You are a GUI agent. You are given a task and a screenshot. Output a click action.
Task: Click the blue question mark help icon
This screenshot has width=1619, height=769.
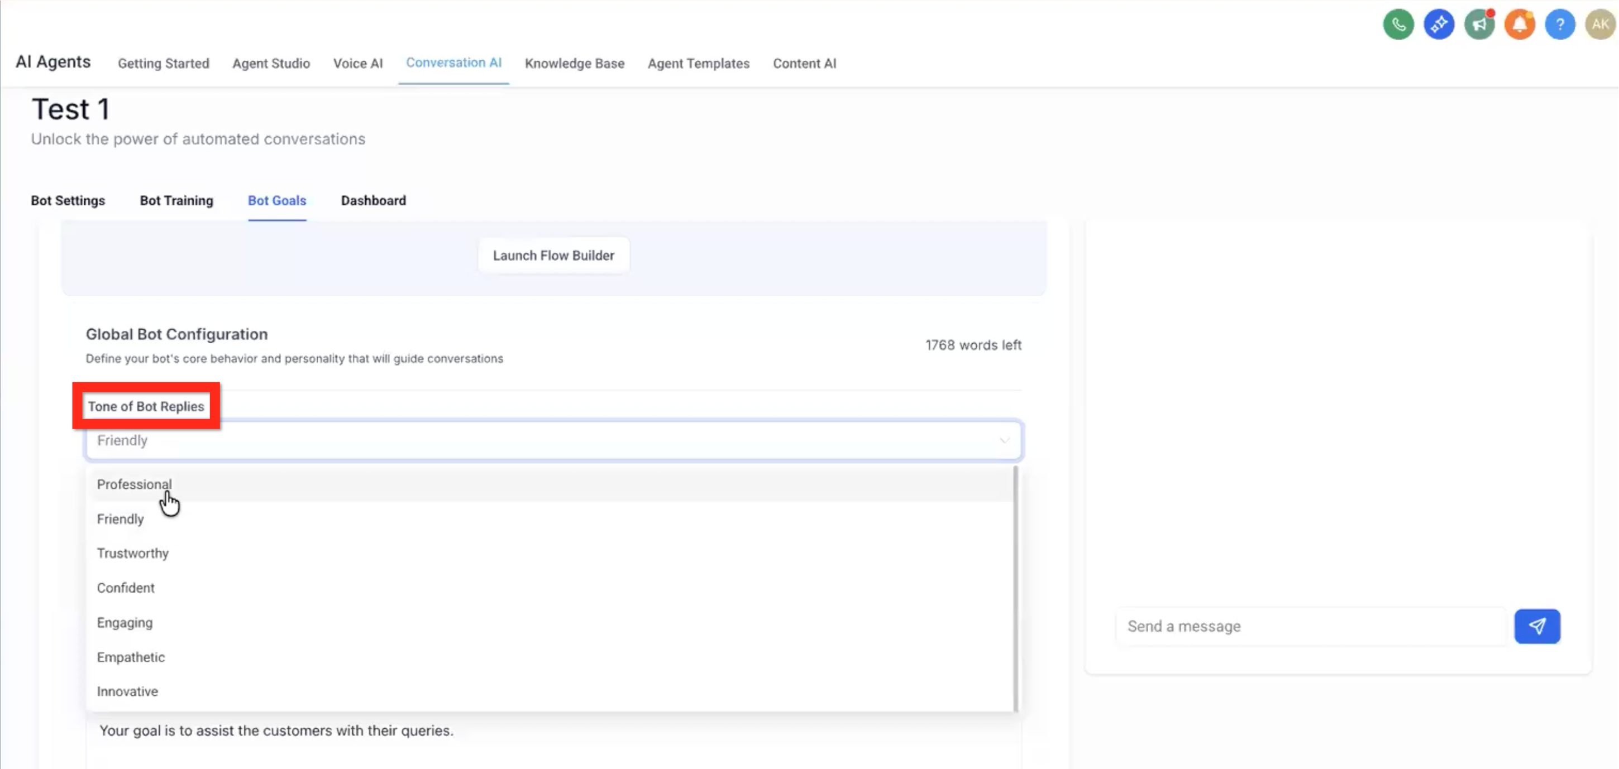coord(1560,25)
